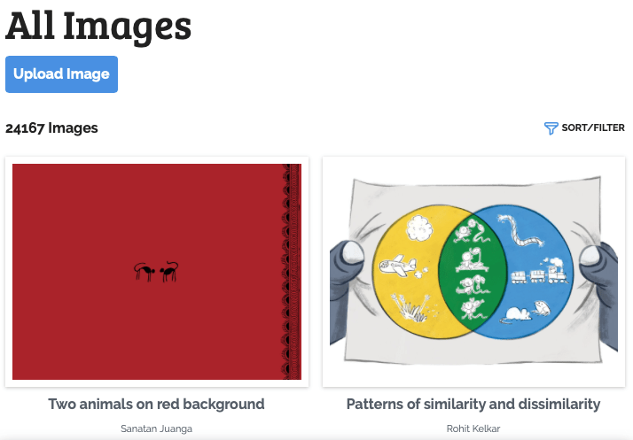
Task: Click the funnel filter icon
Action: click(551, 128)
